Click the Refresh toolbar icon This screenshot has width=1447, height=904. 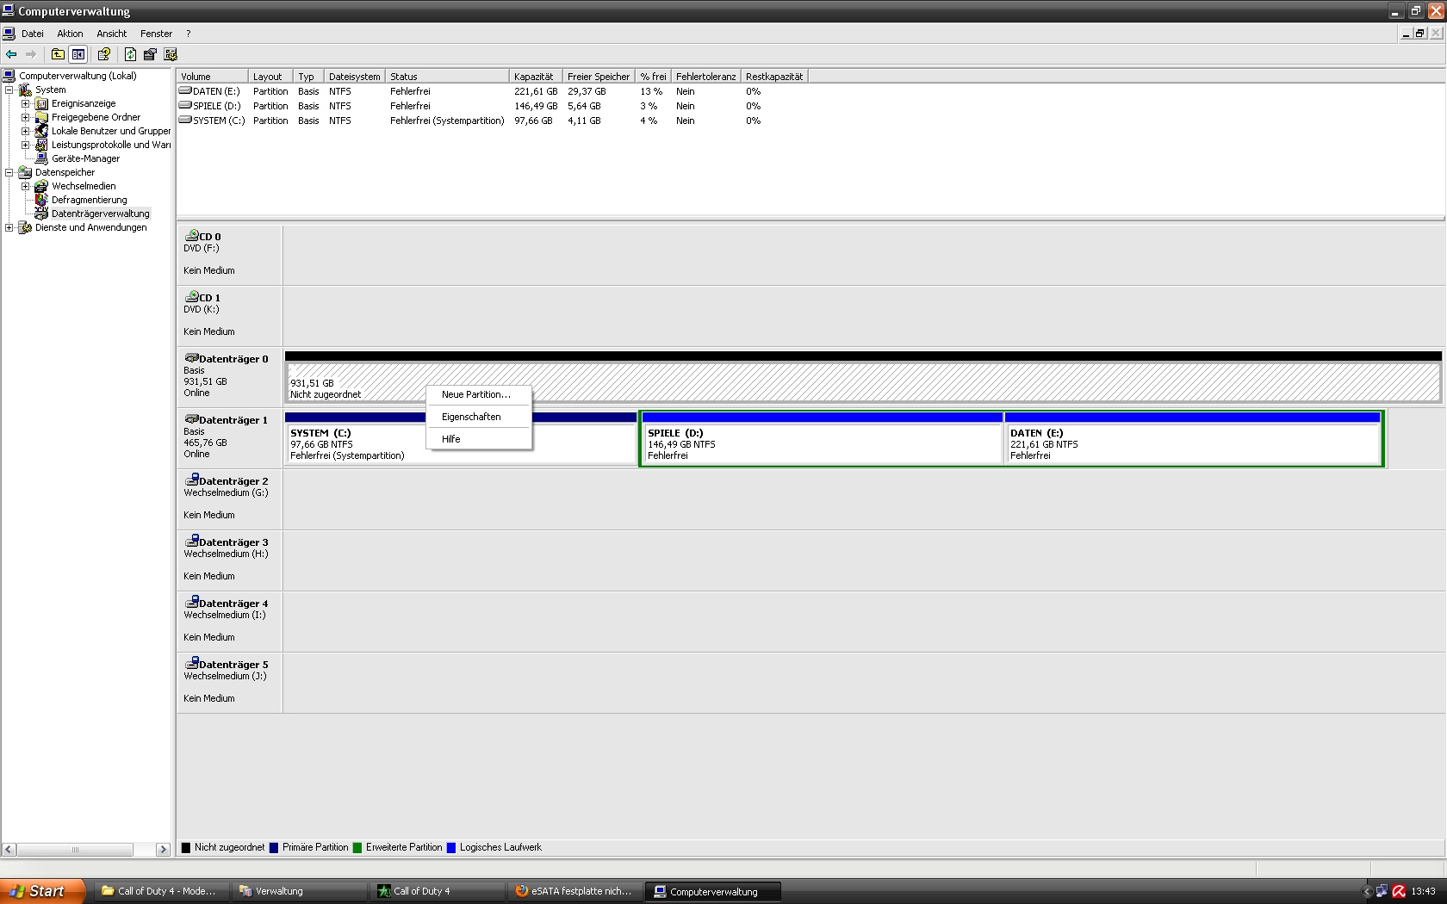tap(130, 54)
